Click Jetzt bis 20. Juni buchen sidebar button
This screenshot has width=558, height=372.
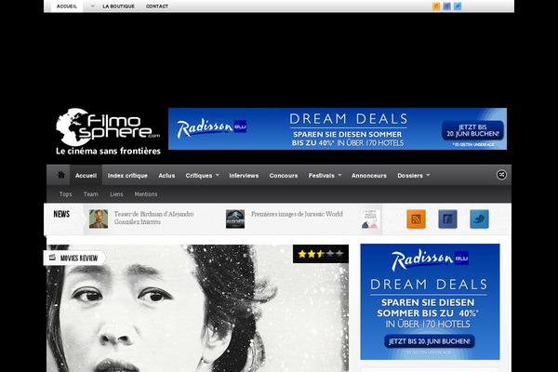click(x=430, y=341)
